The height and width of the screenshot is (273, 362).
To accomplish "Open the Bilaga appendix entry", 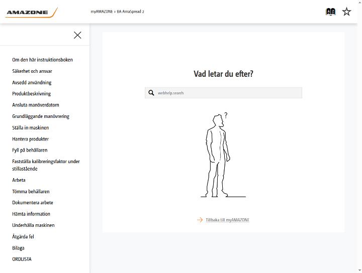I will pos(18,248).
